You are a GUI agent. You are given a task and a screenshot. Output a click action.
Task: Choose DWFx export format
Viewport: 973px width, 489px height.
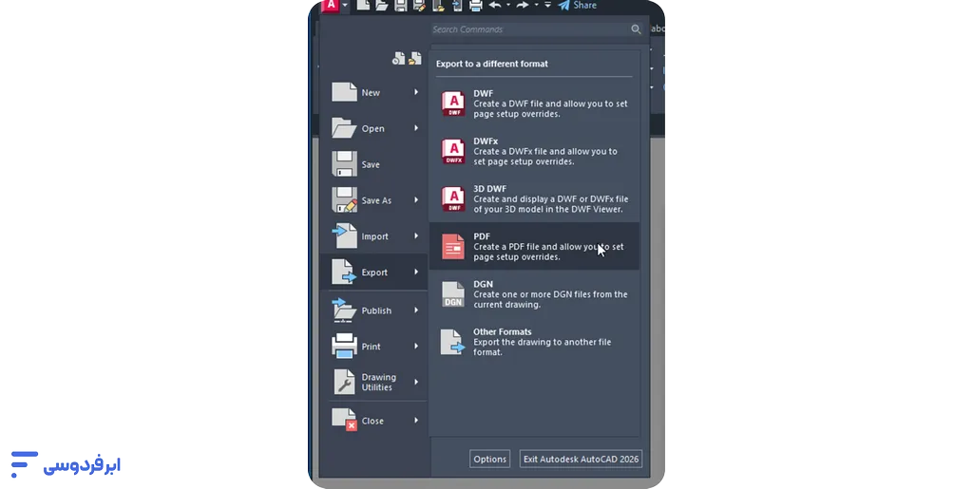click(x=534, y=151)
